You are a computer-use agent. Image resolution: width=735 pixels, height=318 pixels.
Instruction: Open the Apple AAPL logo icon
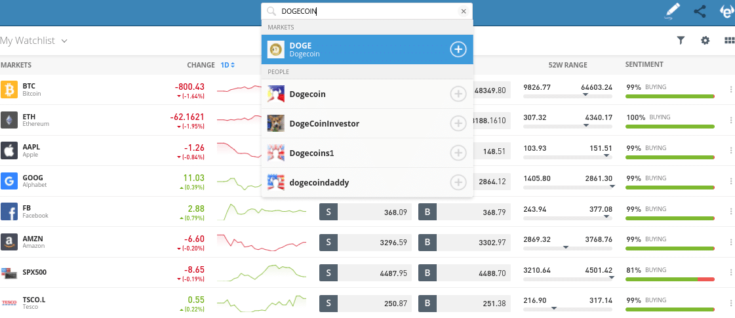coord(9,151)
